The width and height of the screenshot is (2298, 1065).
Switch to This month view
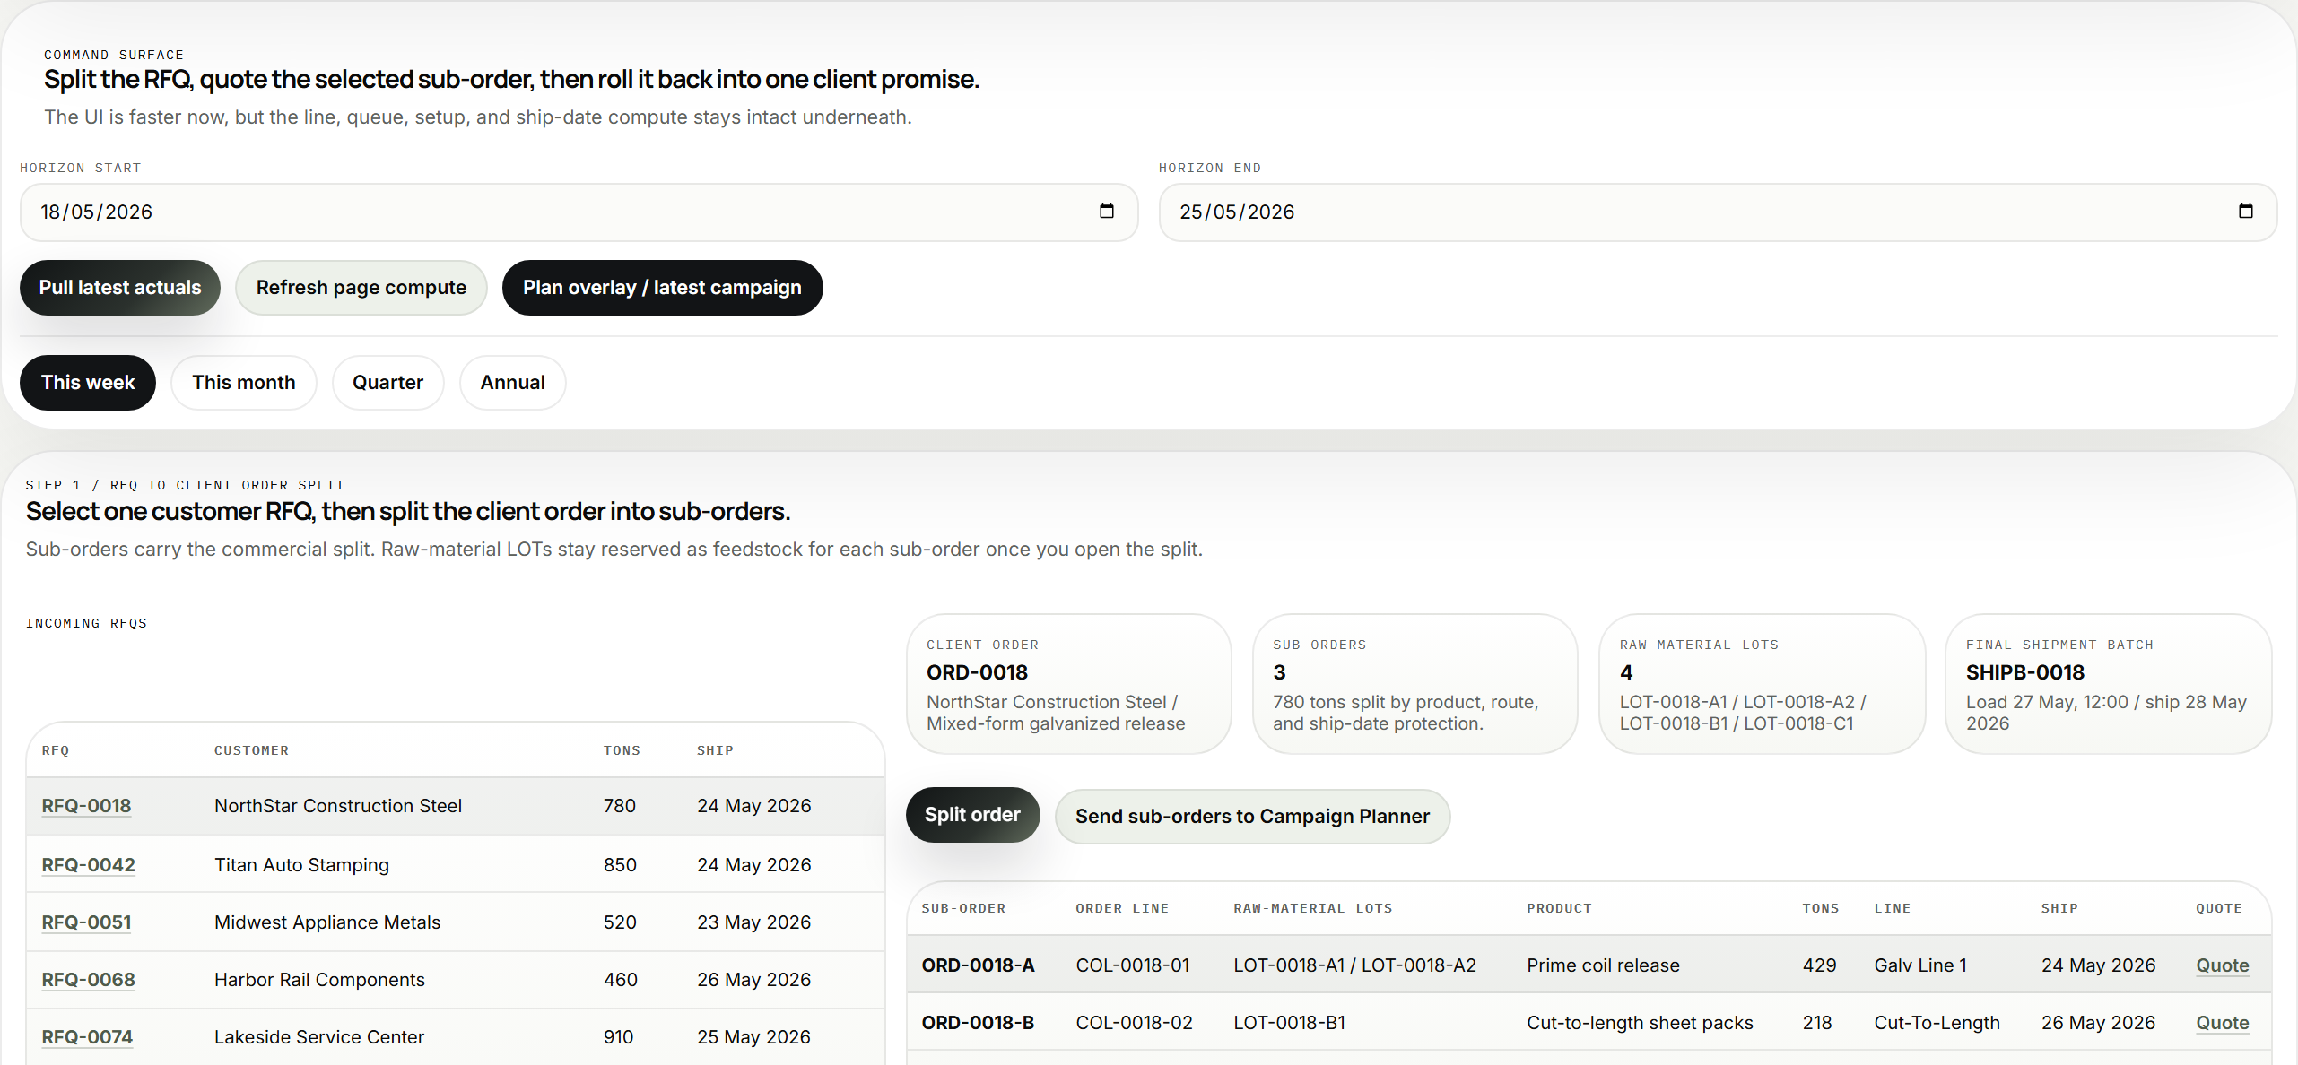click(244, 383)
